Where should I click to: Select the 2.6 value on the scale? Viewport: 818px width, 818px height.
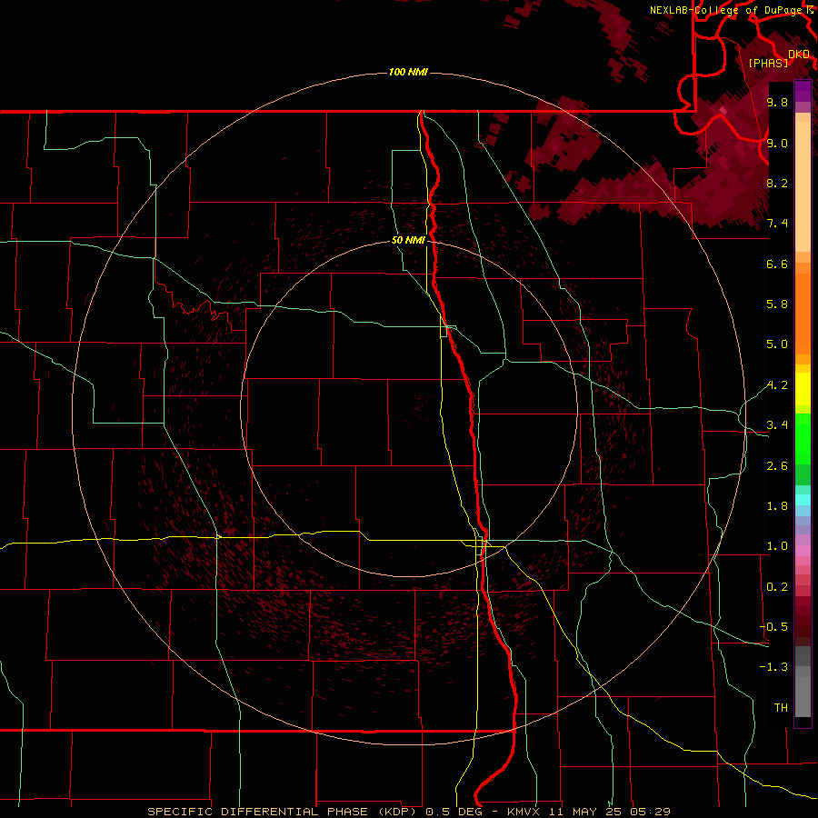click(777, 466)
